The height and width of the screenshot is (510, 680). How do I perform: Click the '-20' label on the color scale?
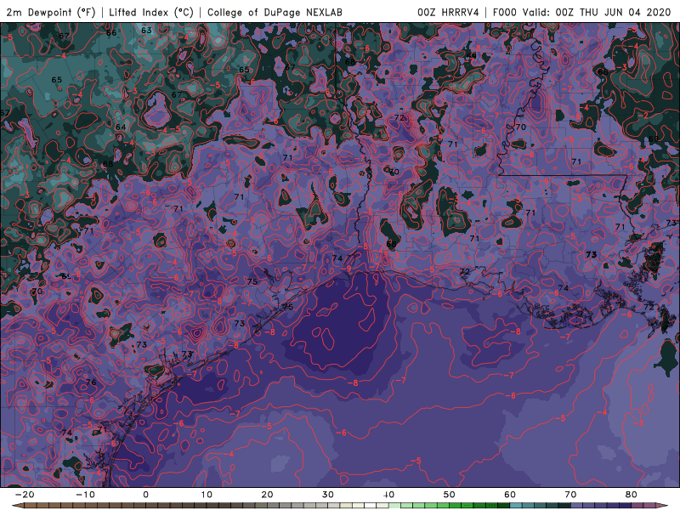click(x=25, y=495)
